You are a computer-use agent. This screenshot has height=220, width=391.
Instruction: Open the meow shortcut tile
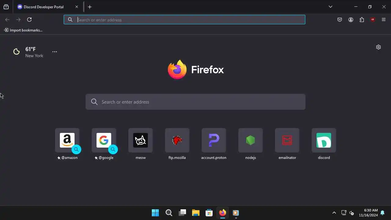point(141,144)
